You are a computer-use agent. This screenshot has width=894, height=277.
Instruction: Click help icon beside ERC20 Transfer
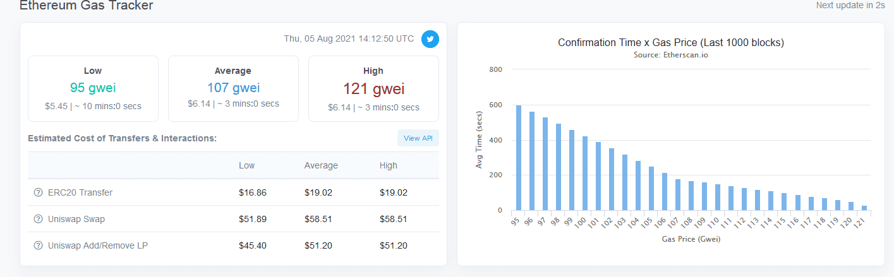click(39, 192)
